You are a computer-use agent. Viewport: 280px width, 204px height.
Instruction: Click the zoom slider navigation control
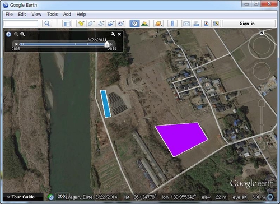(262, 124)
